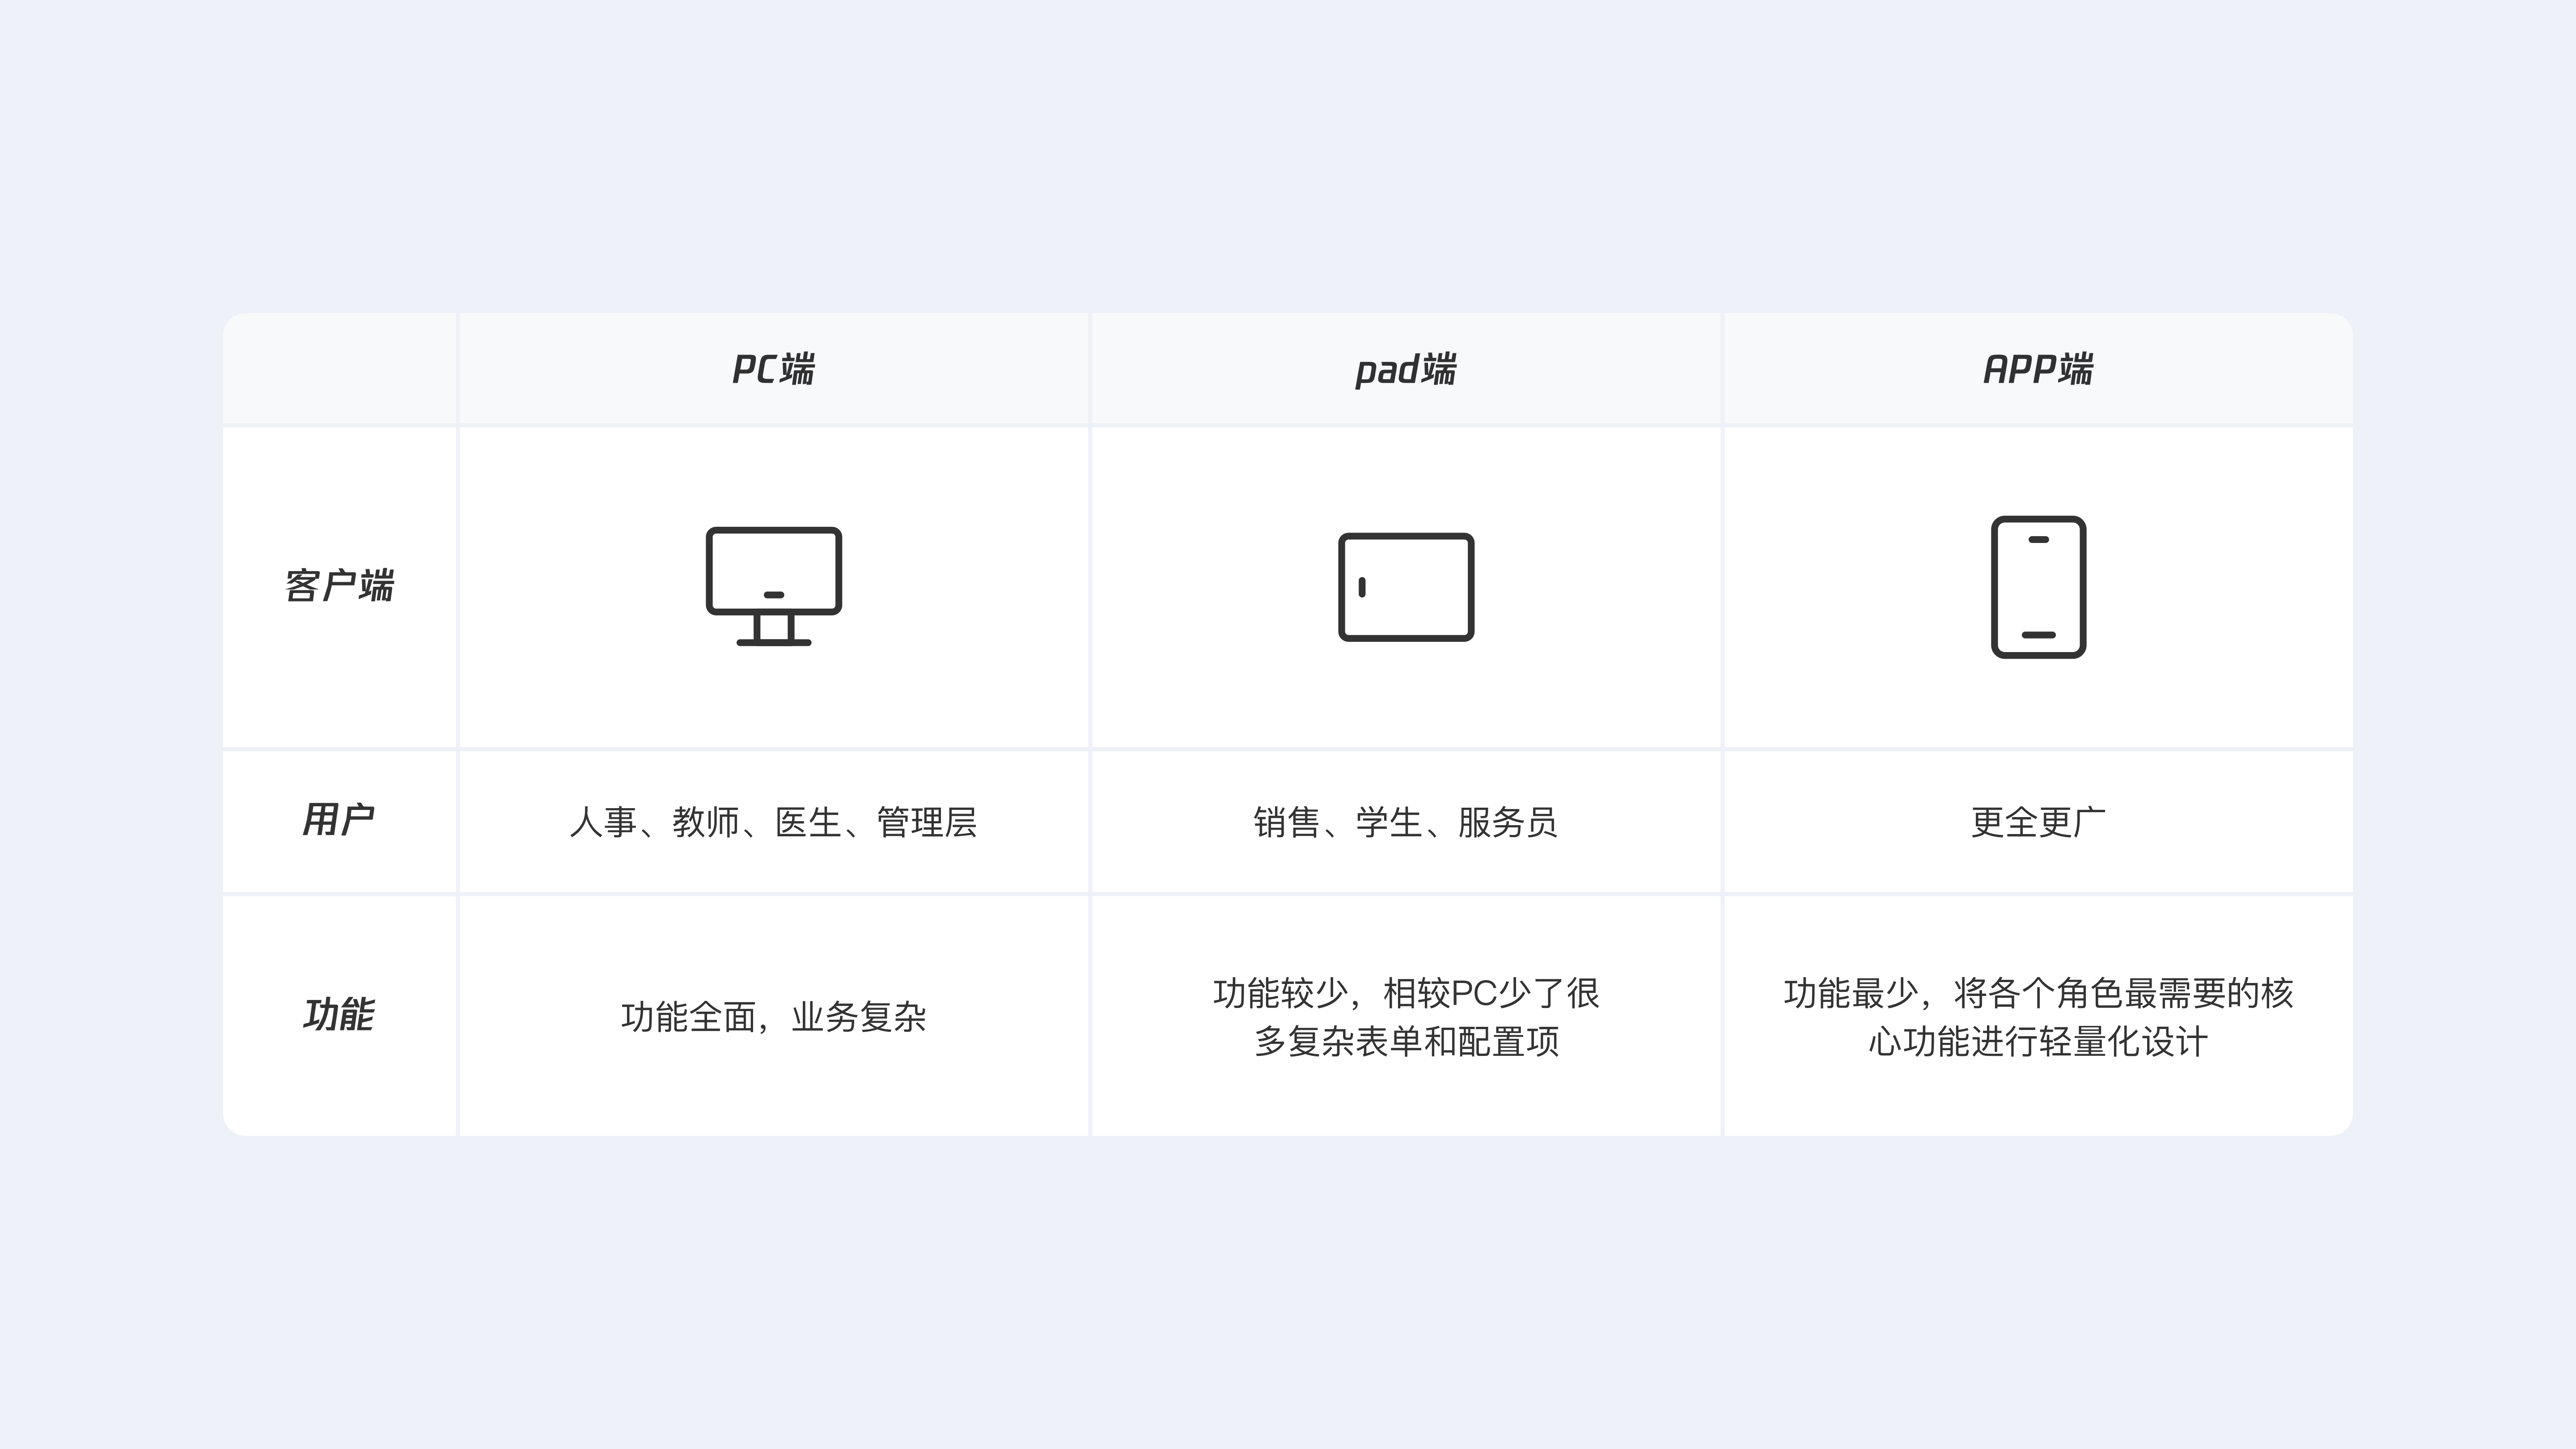This screenshot has height=1449, width=2576.
Task: Click the 更全更广 cell text
Action: (2038, 822)
